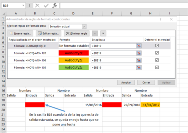Click the applies-to field of the orange rule

click(x=113, y=60)
